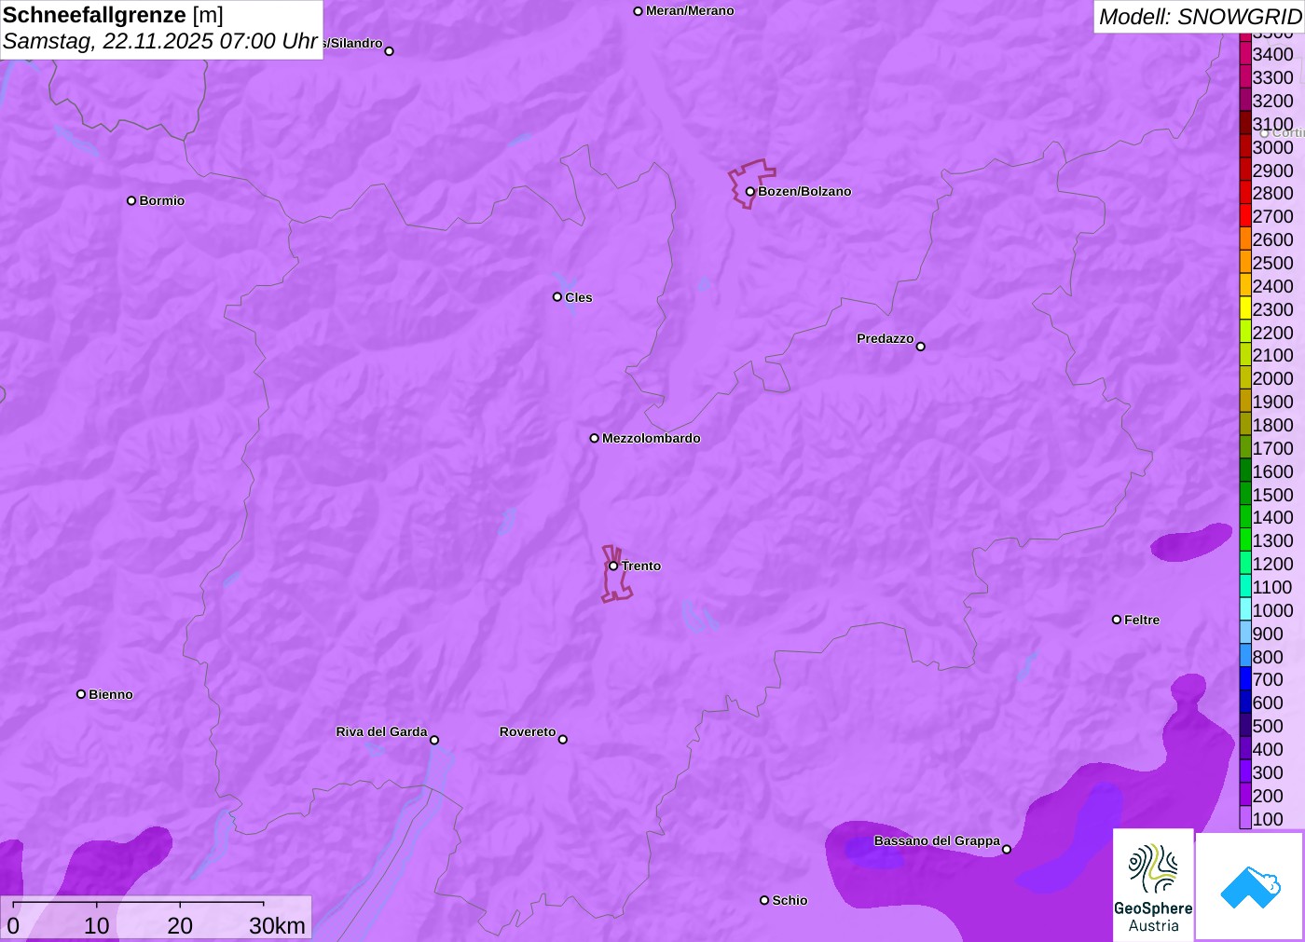Click the Silandro city marker
Image resolution: width=1305 pixels, height=942 pixels.
pyautogui.click(x=389, y=51)
